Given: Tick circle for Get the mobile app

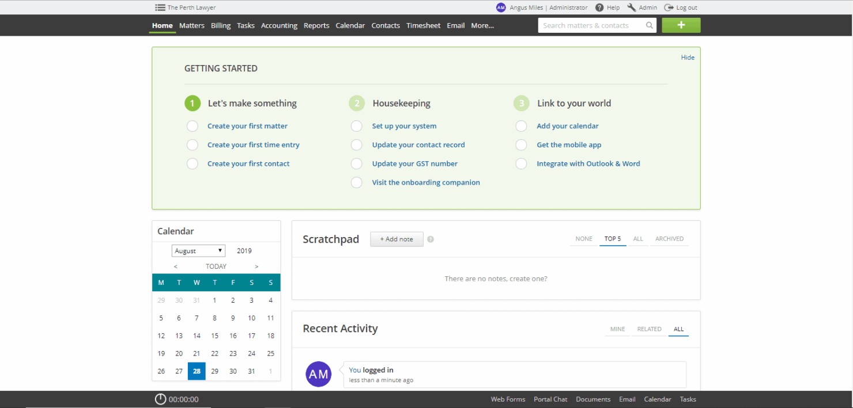Looking at the screenshot, I should [x=521, y=145].
